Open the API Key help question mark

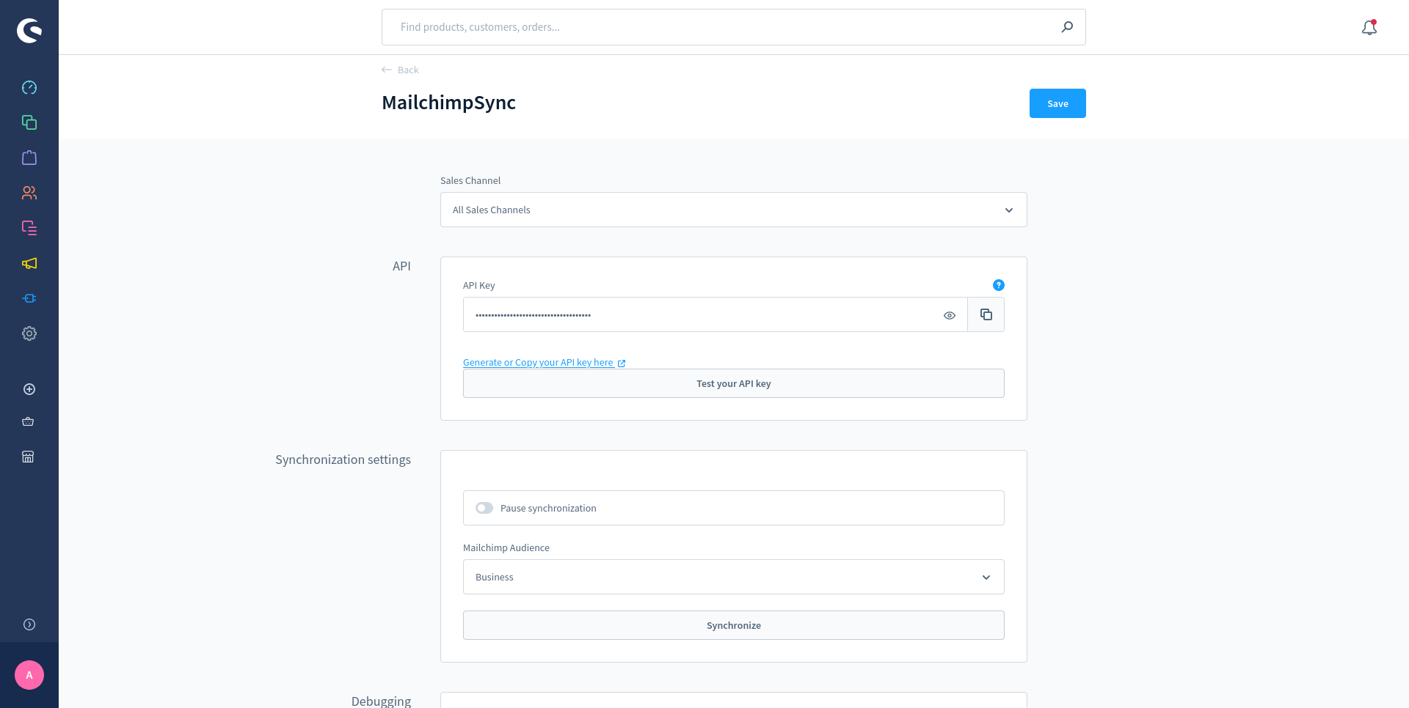[x=999, y=285]
